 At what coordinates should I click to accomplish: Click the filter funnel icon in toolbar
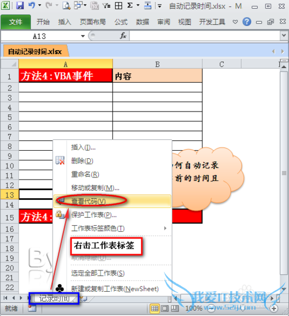click(x=106, y=6)
